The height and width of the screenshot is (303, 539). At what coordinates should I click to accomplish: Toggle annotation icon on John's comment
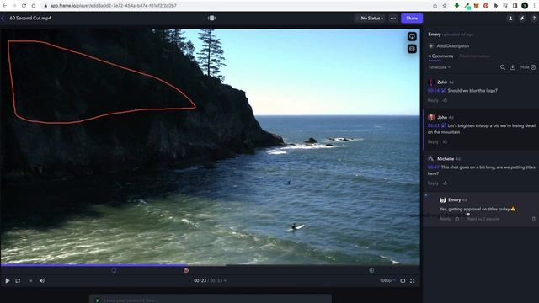pos(444,125)
